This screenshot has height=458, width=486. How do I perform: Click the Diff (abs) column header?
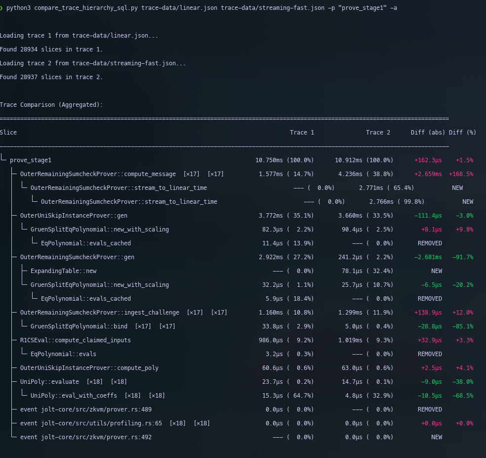[428, 133]
